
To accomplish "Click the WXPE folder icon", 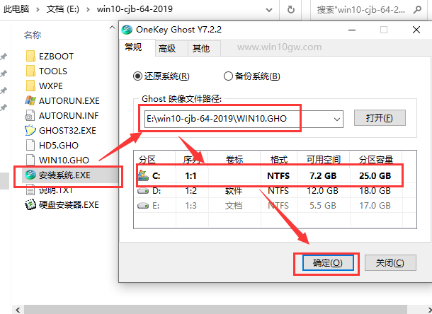I will (30, 86).
